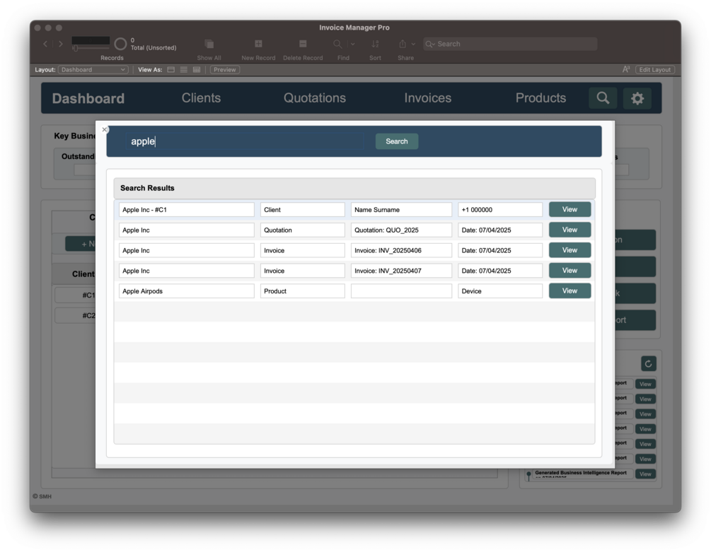Click the toolbar Search field

(x=510, y=44)
